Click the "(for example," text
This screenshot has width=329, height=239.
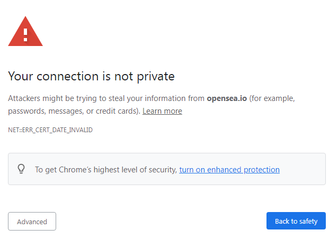coord(272,98)
